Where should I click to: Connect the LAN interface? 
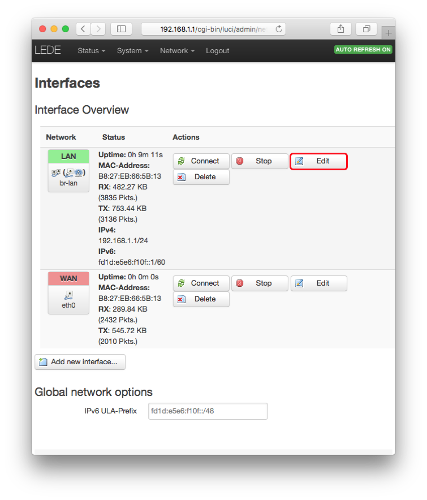coord(201,161)
